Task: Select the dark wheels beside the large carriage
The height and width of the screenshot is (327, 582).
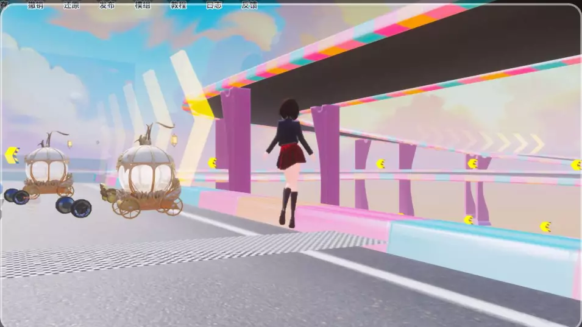Action: 73,207
